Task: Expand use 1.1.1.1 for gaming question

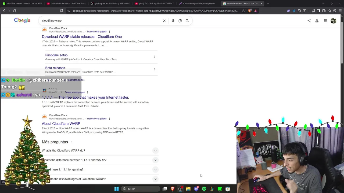Action: (100, 169)
